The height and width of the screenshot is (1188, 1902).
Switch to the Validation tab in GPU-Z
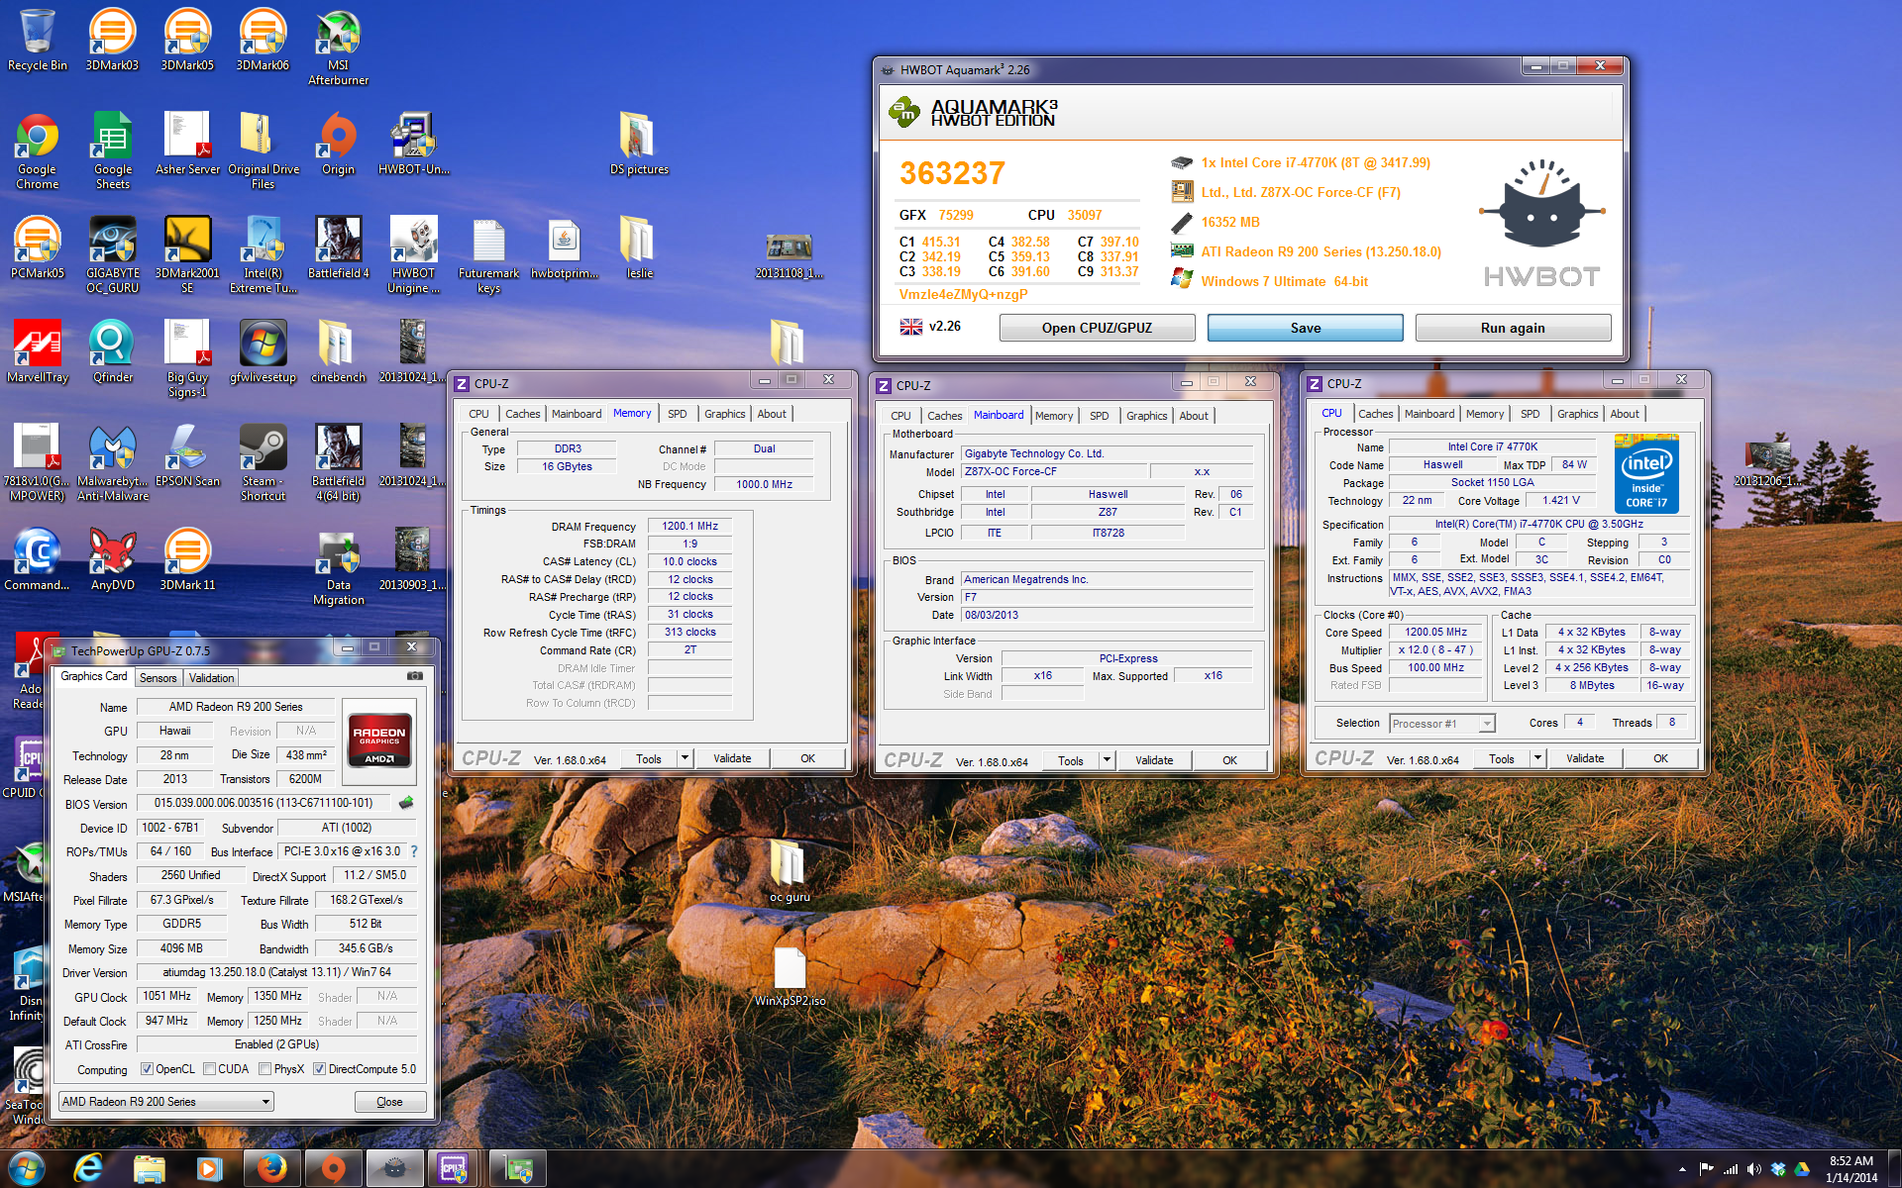[212, 678]
